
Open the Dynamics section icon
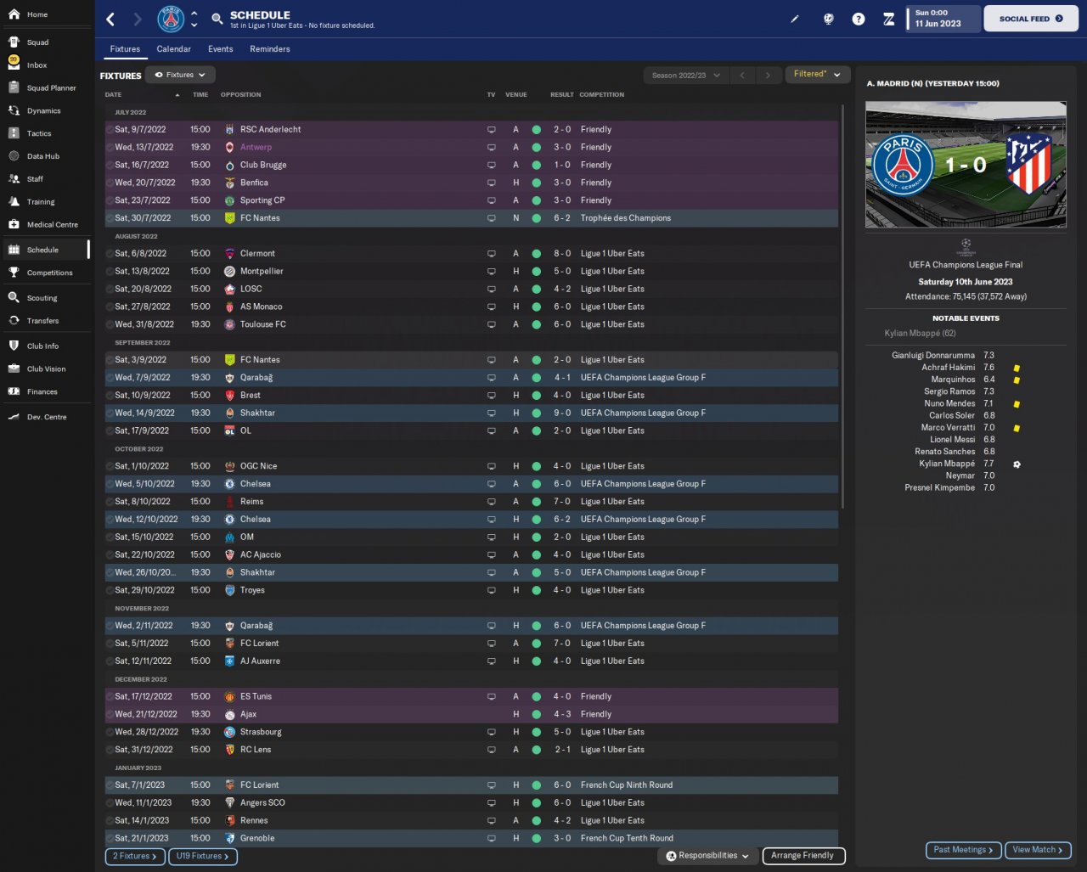click(x=14, y=110)
